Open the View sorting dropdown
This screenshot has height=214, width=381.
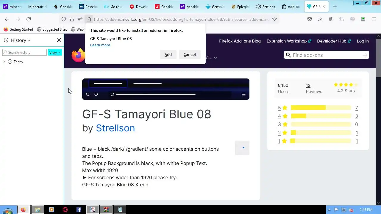pyautogui.click(x=55, y=52)
